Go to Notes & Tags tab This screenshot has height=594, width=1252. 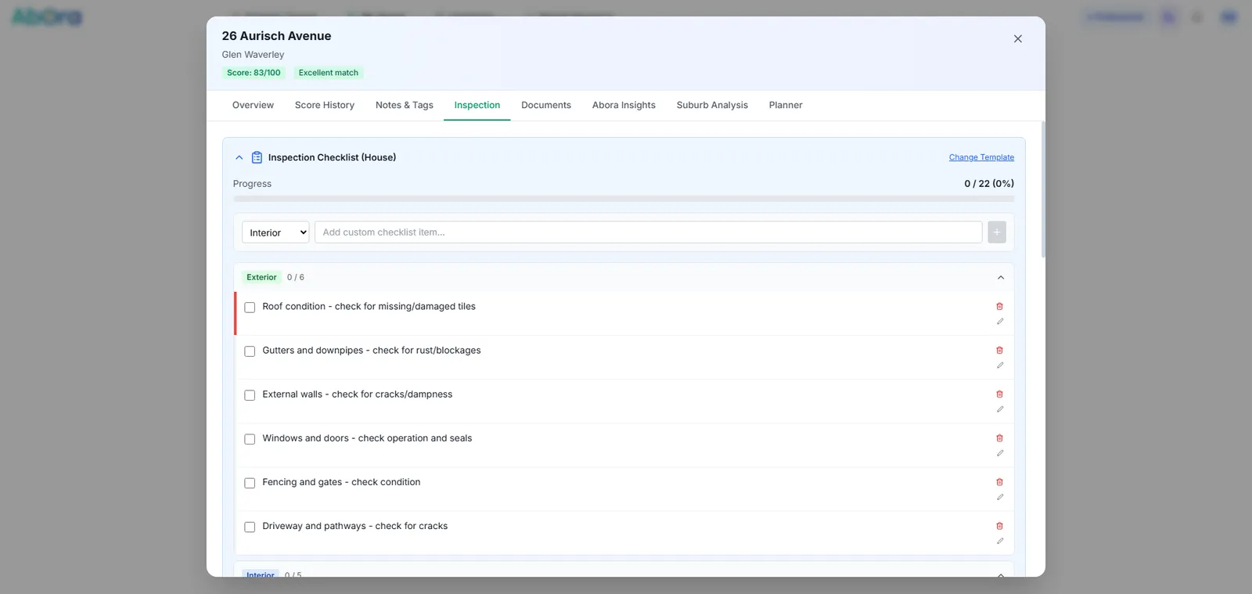[x=405, y=105]
